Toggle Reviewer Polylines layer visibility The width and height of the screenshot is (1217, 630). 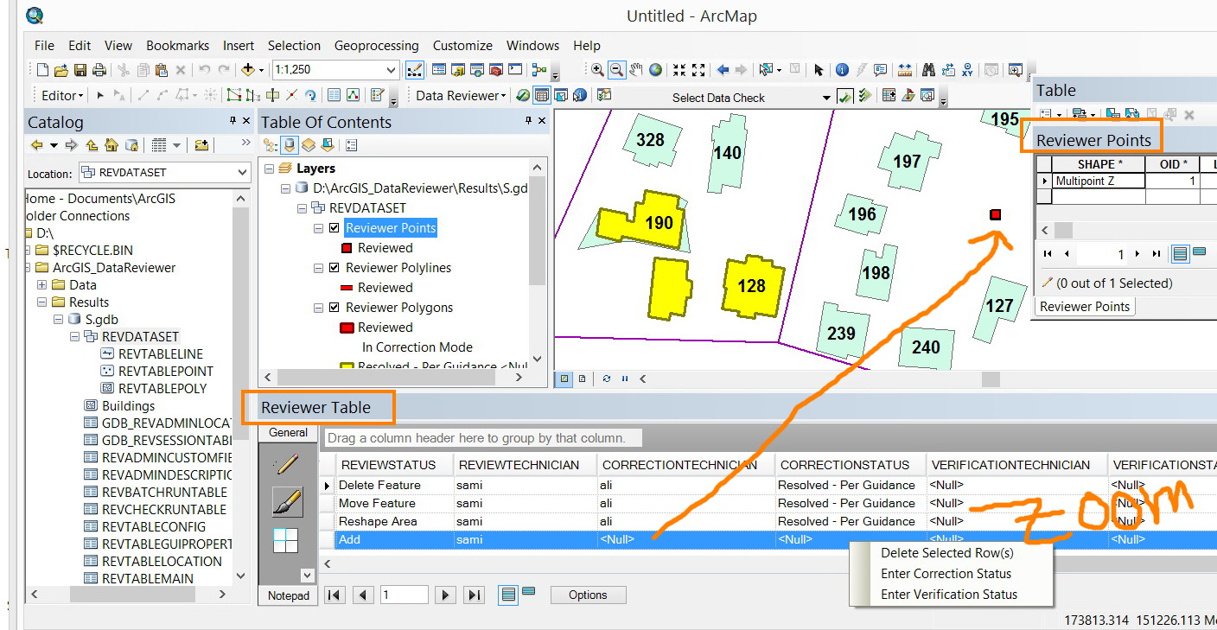tap(335, 268)
